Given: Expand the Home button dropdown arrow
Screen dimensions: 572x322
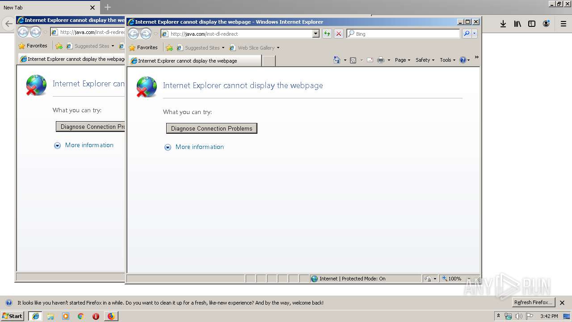Looking at the screenshot, I should [345, 60].
